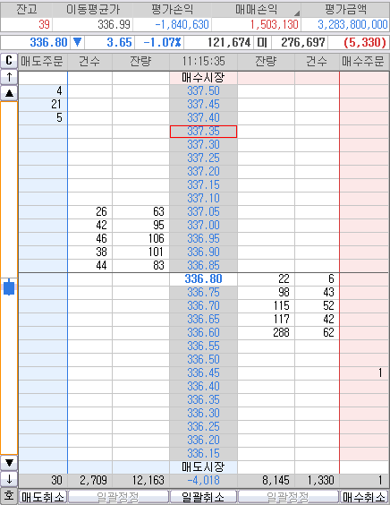Image resolution: width=390 pixels, height=505 pixels.
Task: Click the left 일괄정정 button next to 매도취소
Action: click(x=118, y=497)
